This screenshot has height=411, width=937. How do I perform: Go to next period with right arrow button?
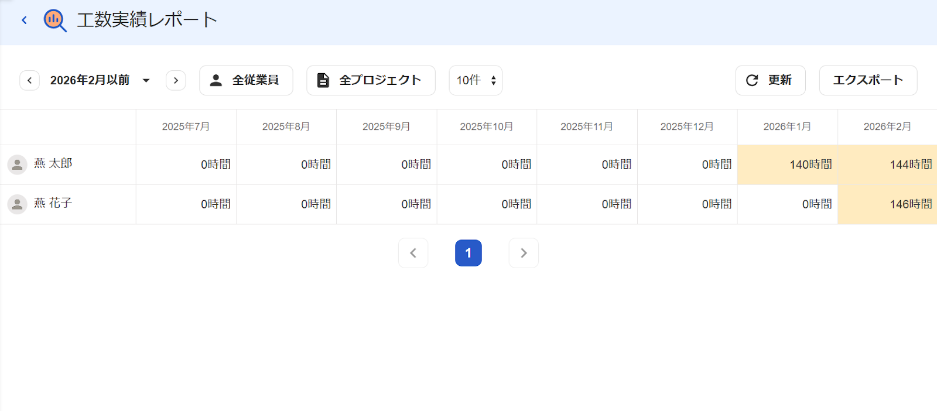point(176,80)
